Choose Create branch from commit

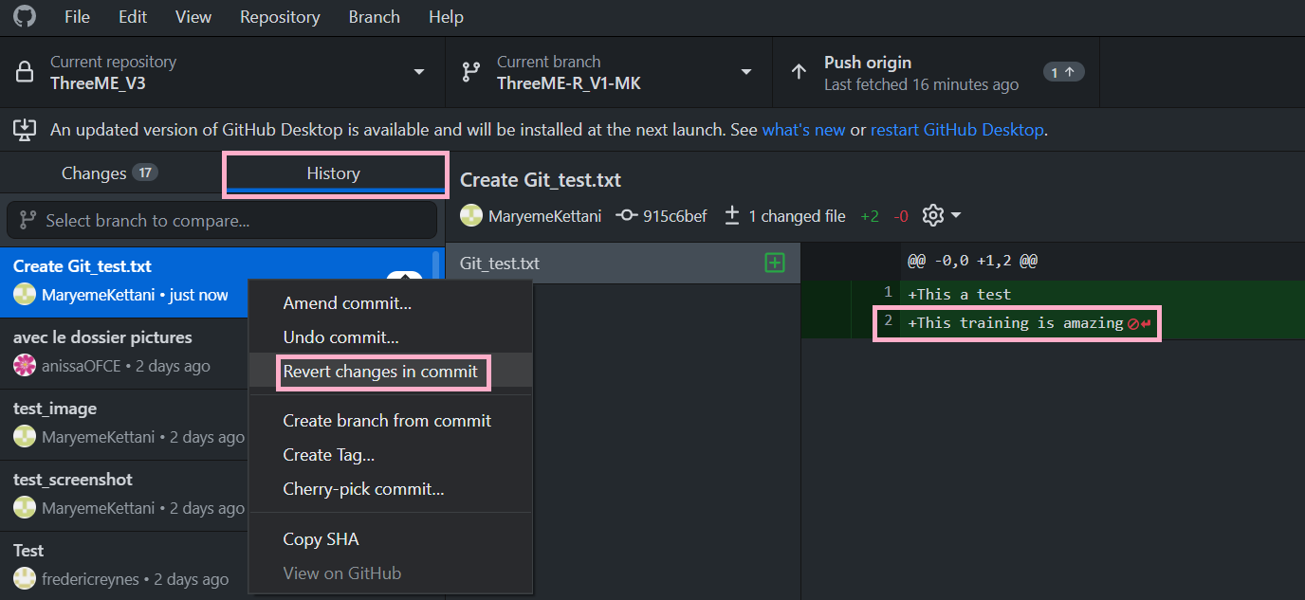(x=390, y=421)
